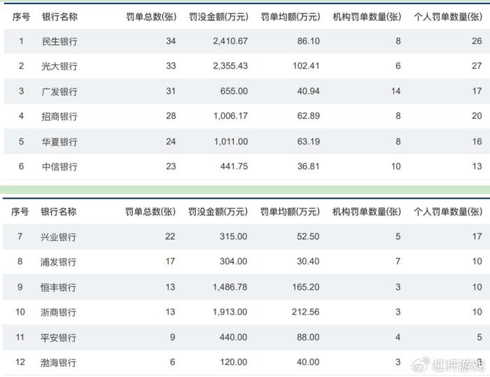Select the 中信银行 bank name

tap(59, 166)
